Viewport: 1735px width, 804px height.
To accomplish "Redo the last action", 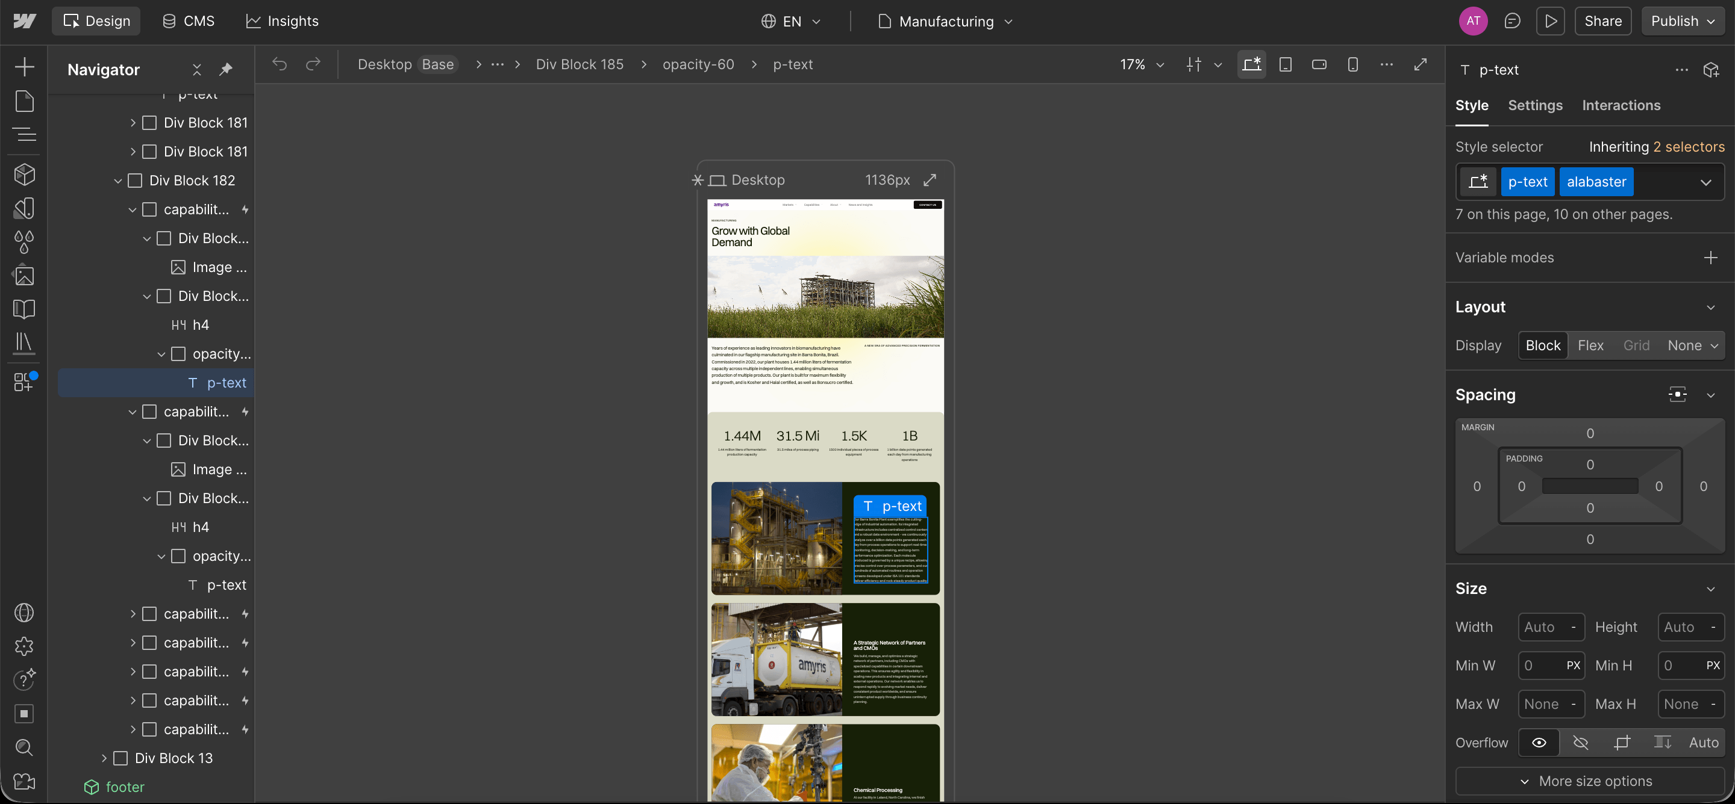I will pos(313,64).
